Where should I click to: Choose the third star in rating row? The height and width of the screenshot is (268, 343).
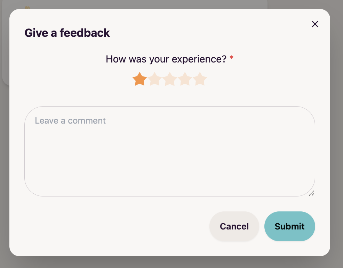pos(170,79)
